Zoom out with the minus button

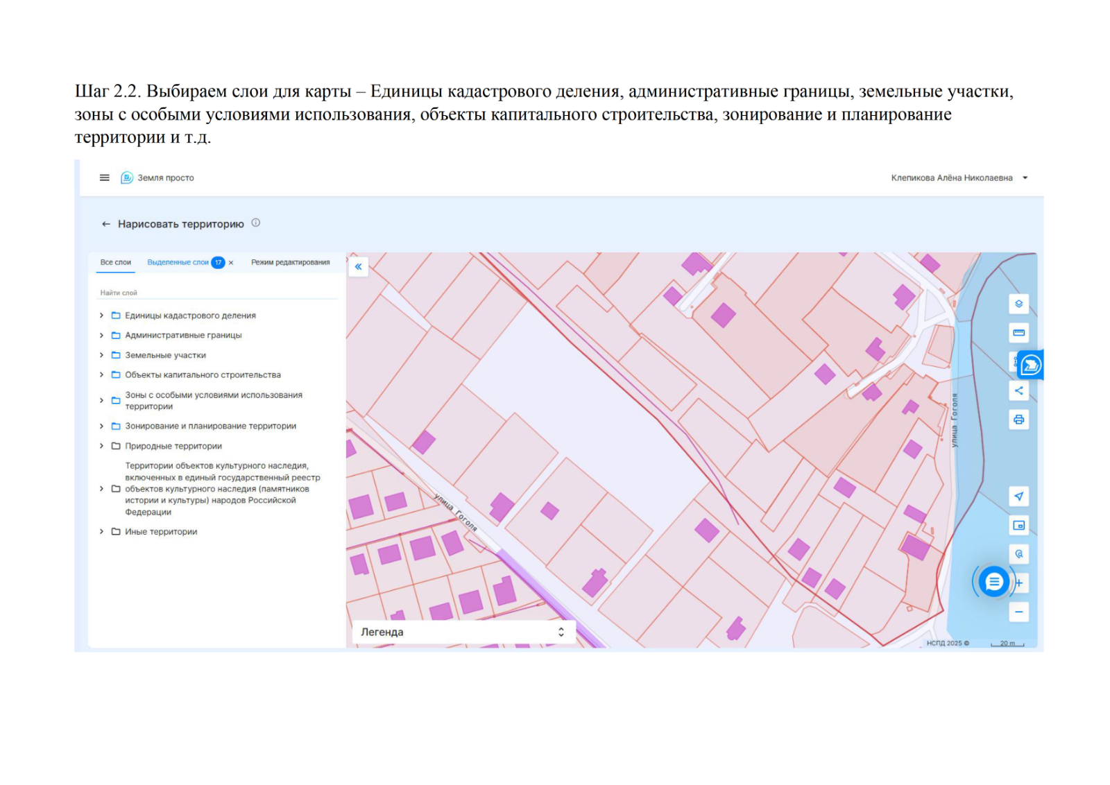coord(1018,612)
